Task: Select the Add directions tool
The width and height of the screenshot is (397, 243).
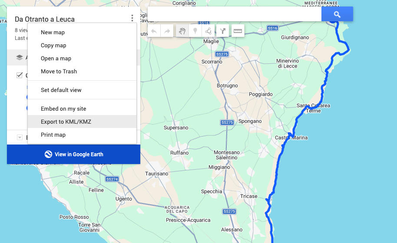Action: (222, 31)
